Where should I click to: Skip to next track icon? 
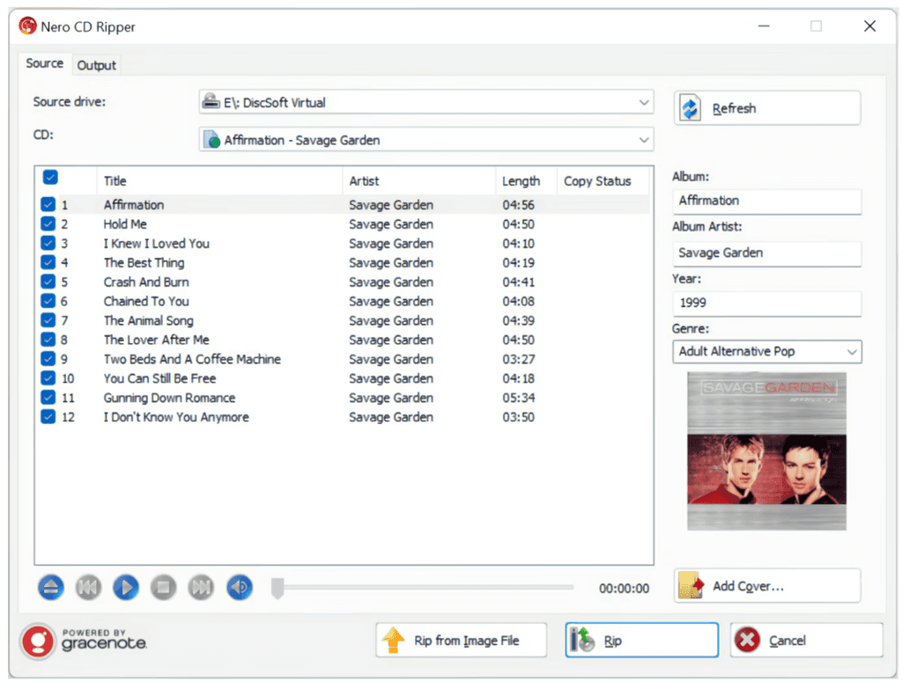[201, 587]
